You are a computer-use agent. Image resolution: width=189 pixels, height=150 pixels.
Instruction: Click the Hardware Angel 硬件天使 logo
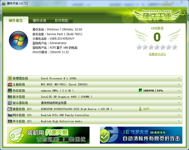point(157,15)
